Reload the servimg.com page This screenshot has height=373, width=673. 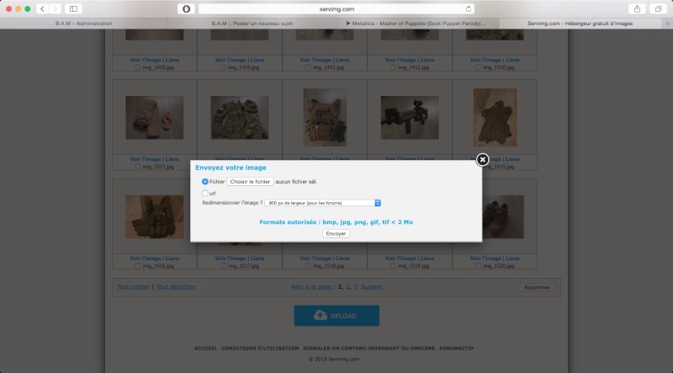pyautogui.click(x=469, y=8)
